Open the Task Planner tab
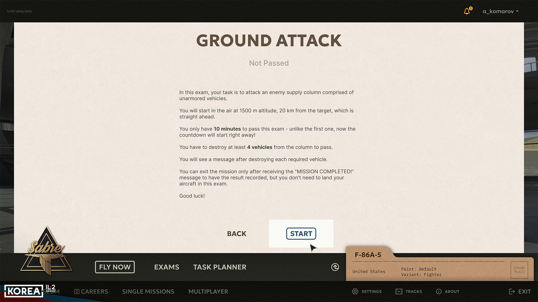 pyautogui.click(x=220, y=267)
